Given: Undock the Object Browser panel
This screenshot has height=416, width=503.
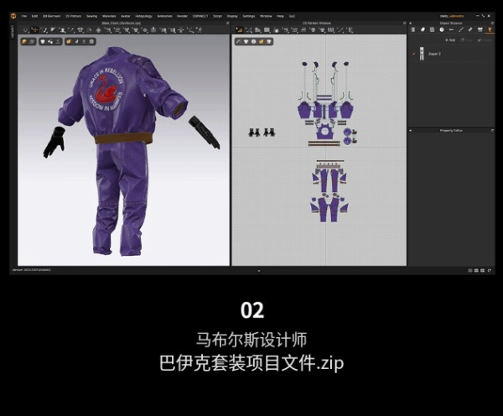Looking at the screenshot, I should pyautogui.click(x=492, y=23).
